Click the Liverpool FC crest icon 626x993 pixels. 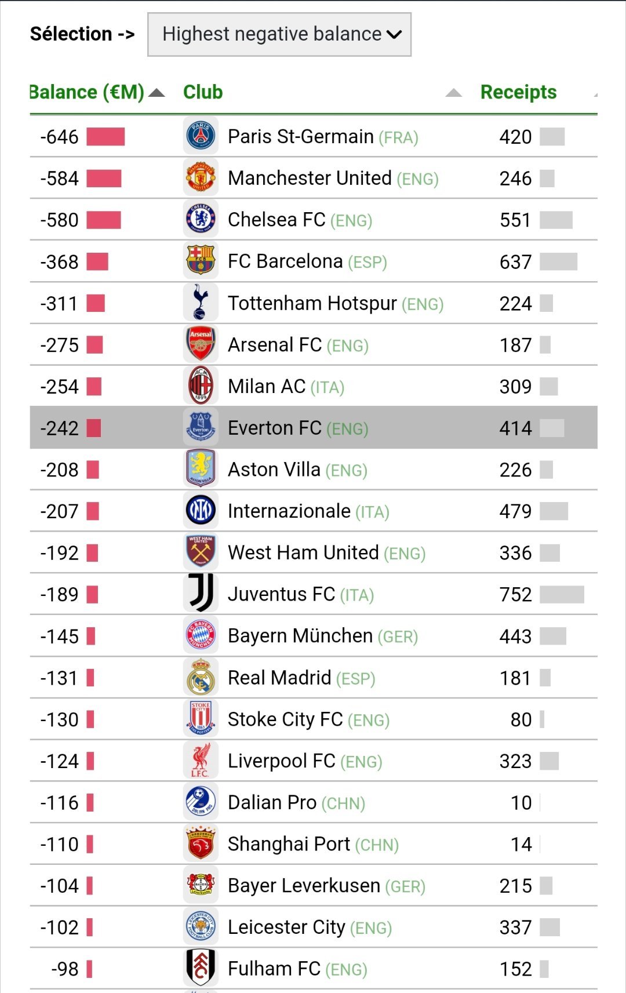coord(201,761)
